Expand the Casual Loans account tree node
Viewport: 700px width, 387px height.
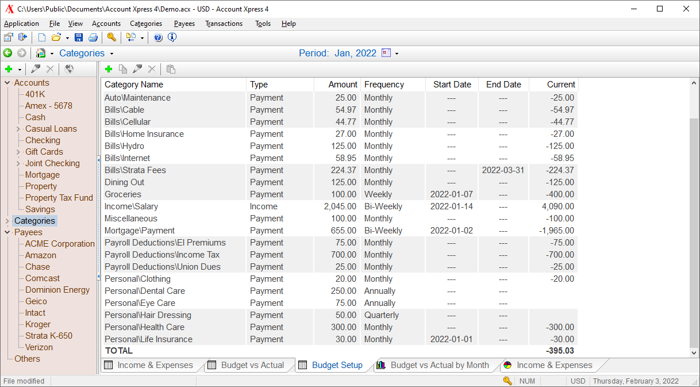(18, 129)
